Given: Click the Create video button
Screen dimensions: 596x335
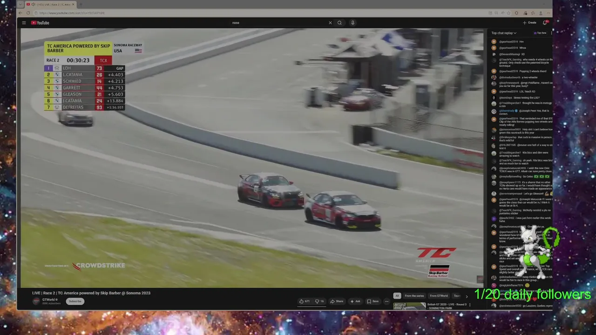Looking at the screenshot, I should [x=529, y=23].
